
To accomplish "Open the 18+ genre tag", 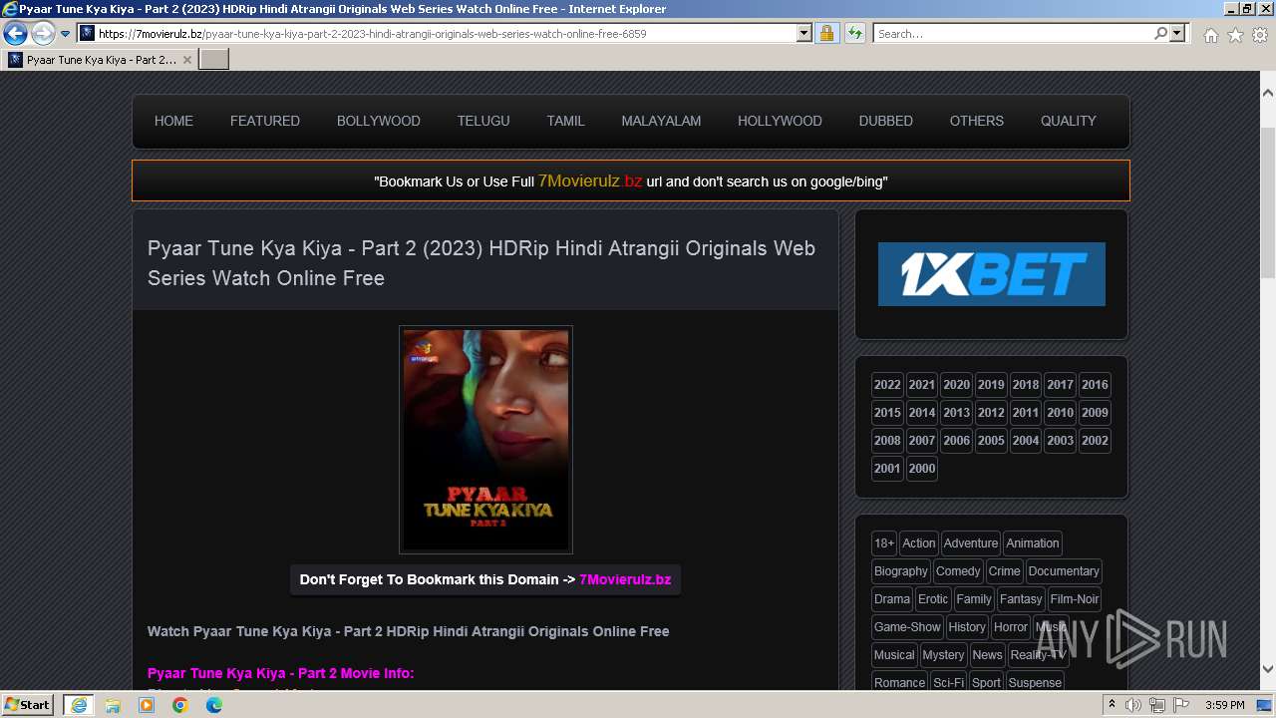I will (x=884, y=543).
